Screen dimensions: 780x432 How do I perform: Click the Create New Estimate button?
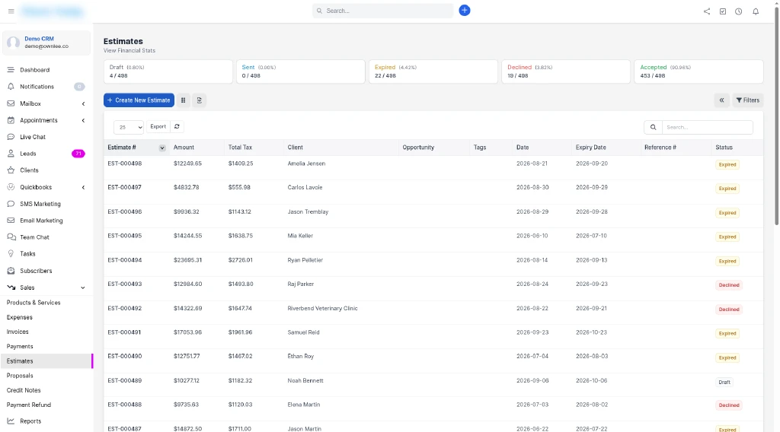pyautogui.click(x=139, y=100)
